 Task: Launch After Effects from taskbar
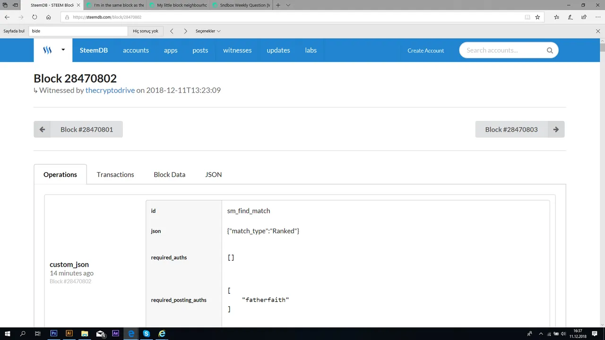tap(116, 333)
